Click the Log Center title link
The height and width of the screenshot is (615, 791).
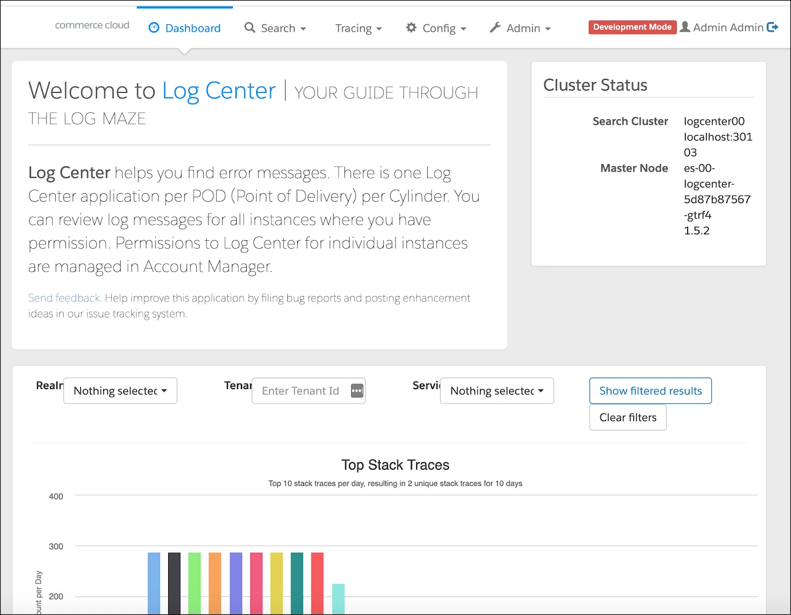219,90
